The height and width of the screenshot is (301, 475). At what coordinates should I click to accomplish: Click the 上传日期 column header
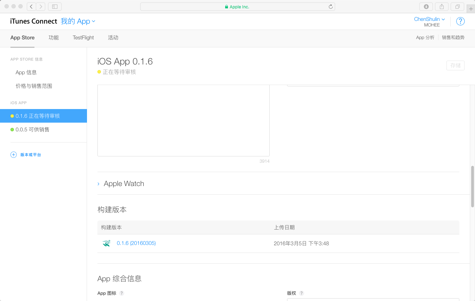point(284,227)
